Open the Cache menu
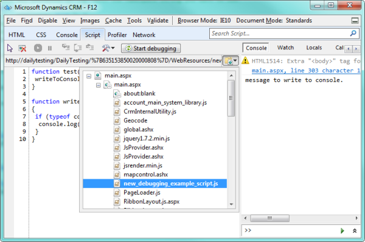 pyautogui.click(x=113, y=21)
